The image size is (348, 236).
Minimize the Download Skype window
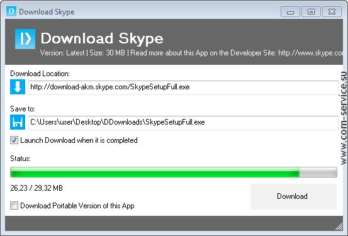coord(290,11)
